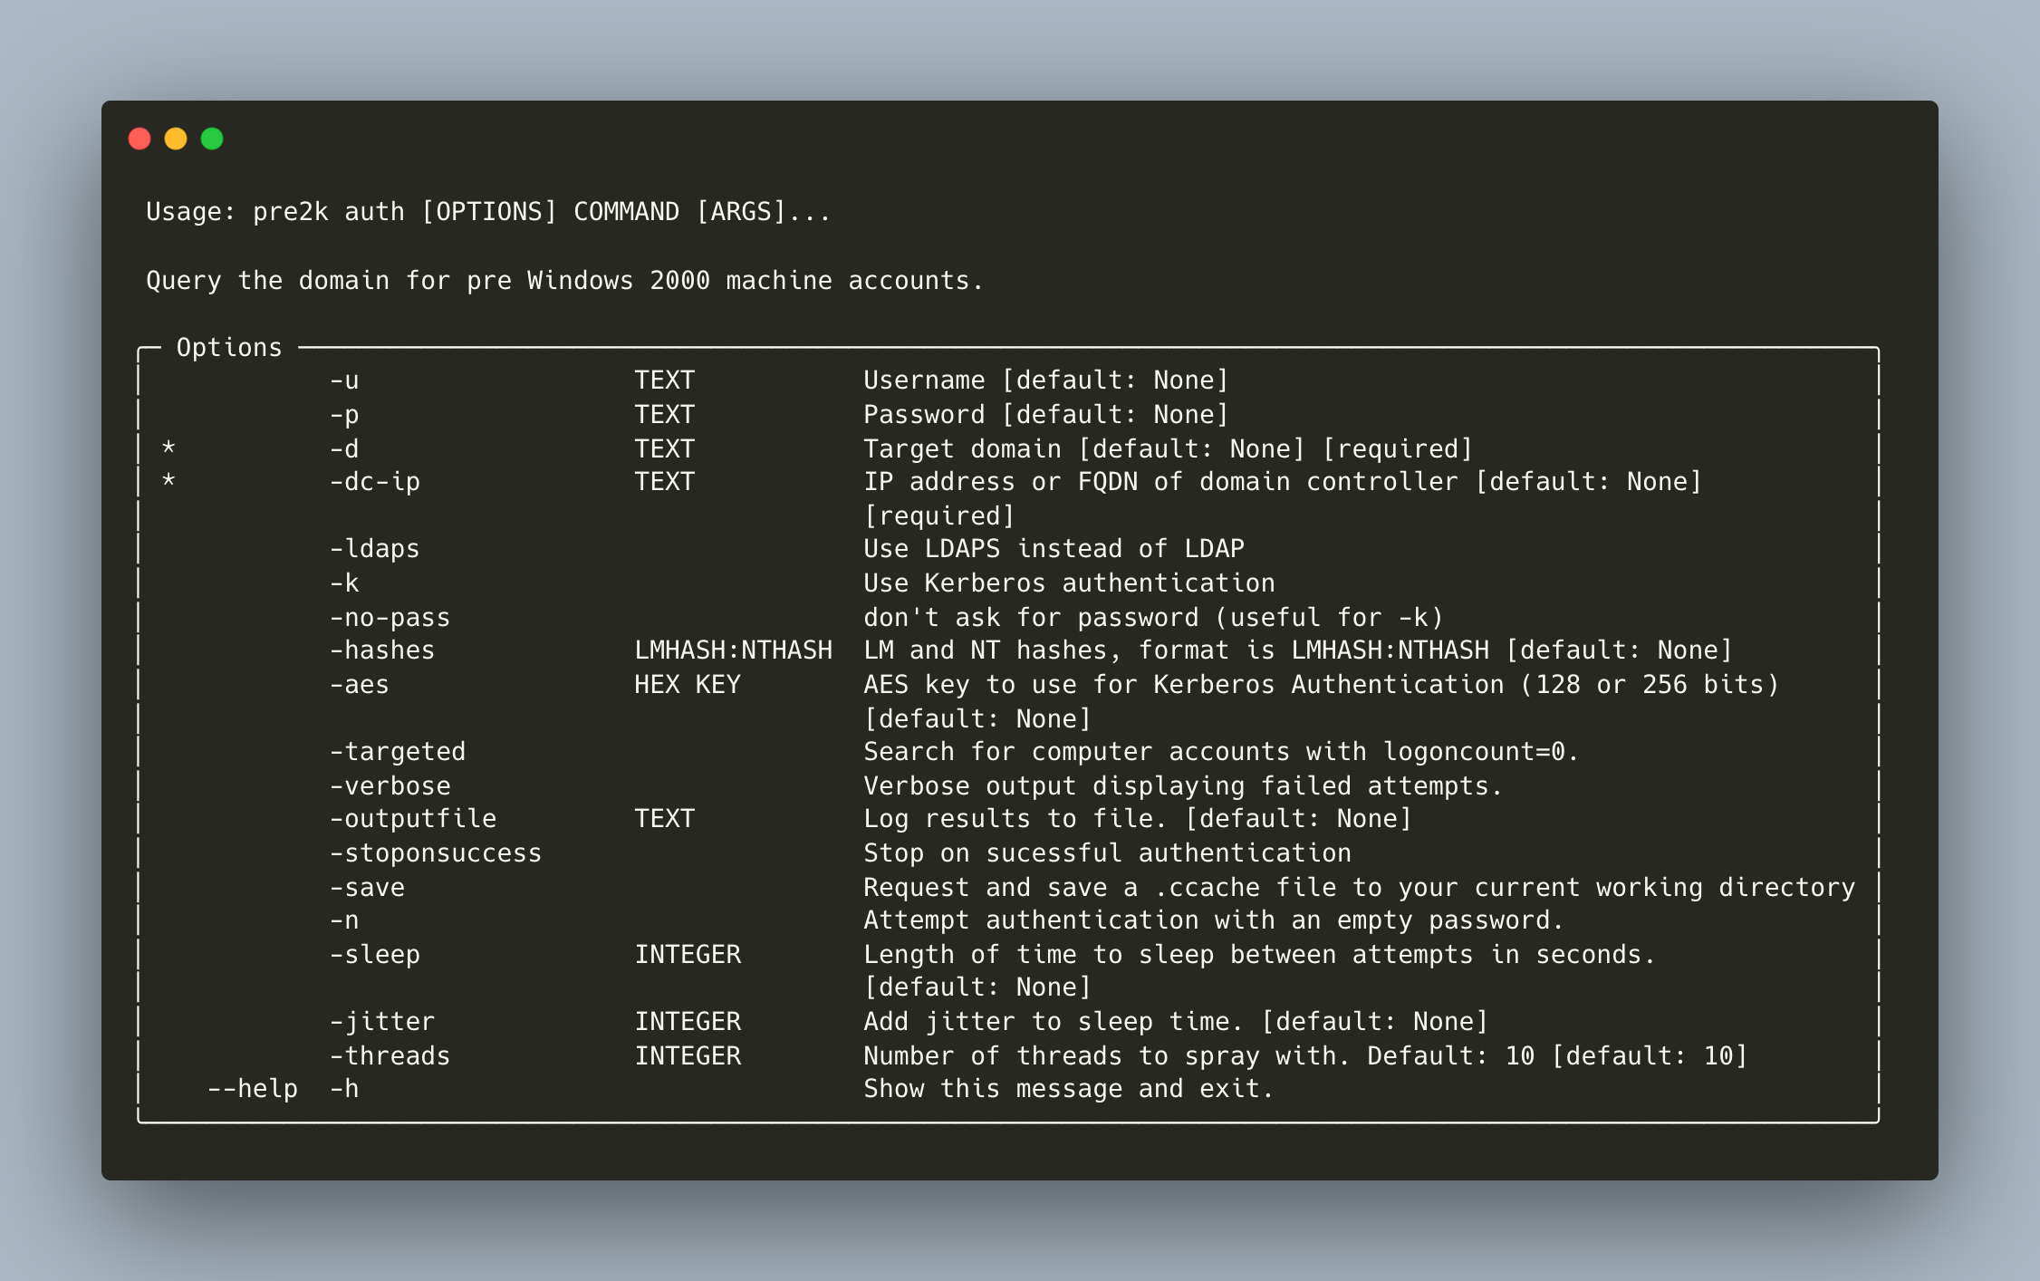Click the -hashes option flag
Viewport: 2040px width, 1281px height.
381,650
